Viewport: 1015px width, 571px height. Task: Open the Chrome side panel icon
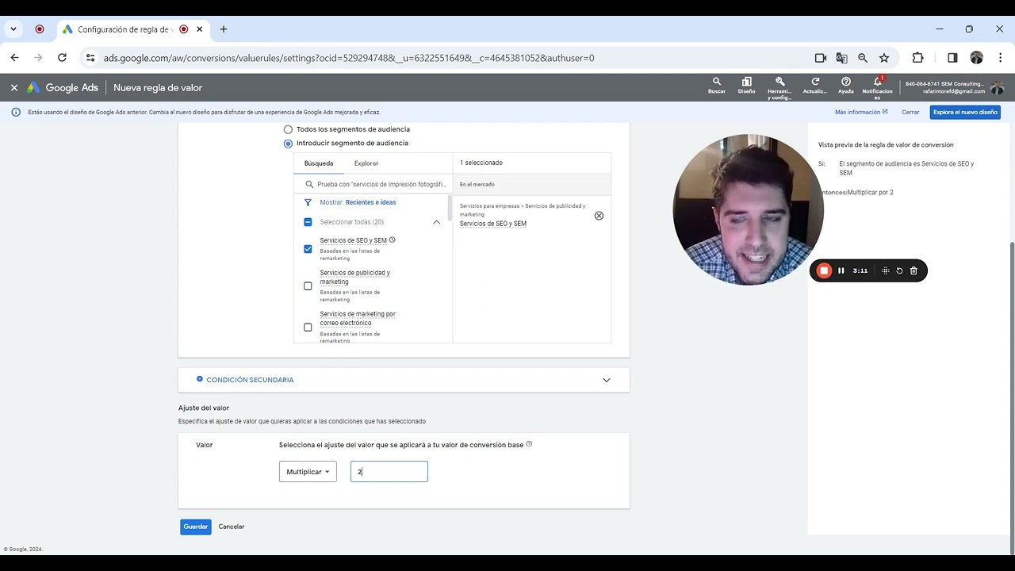[x=952, y=58]
